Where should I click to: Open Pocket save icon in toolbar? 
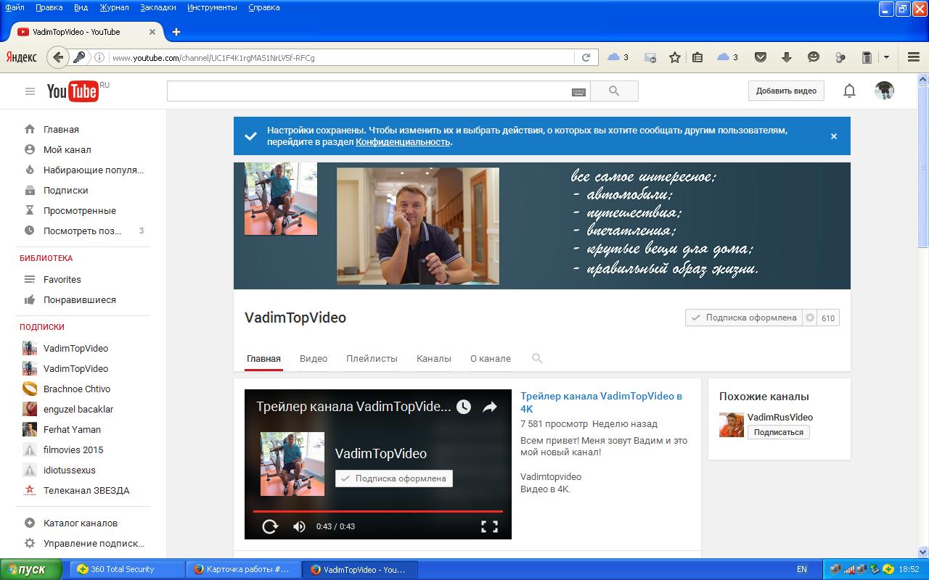tap(761, 57)
